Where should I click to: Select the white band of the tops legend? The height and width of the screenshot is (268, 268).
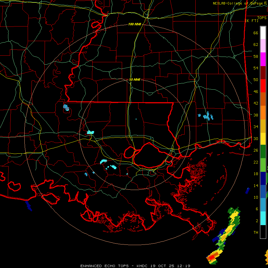click(x=263, y=33)
